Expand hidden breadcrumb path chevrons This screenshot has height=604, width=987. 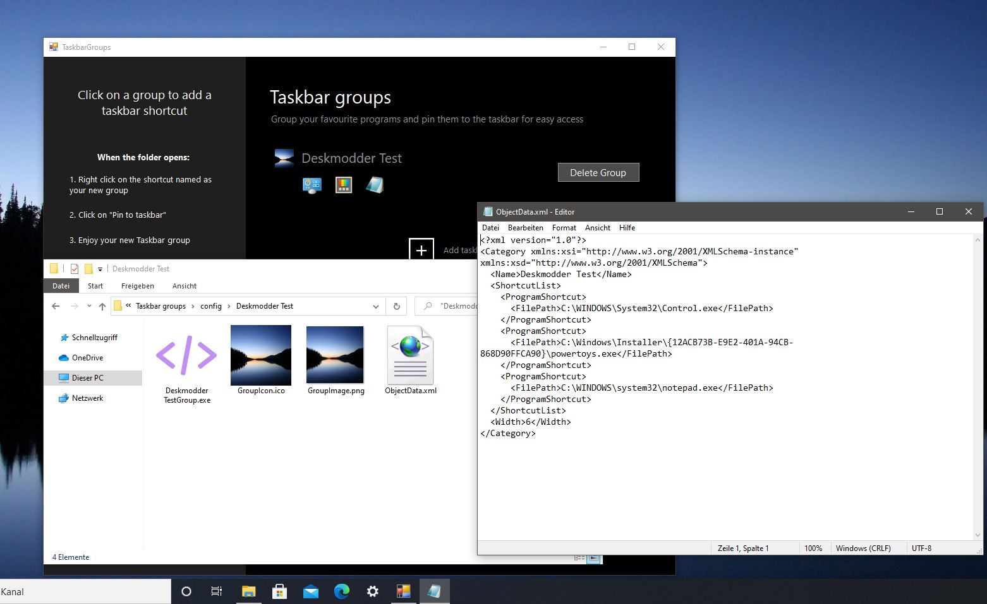[128, 306]
